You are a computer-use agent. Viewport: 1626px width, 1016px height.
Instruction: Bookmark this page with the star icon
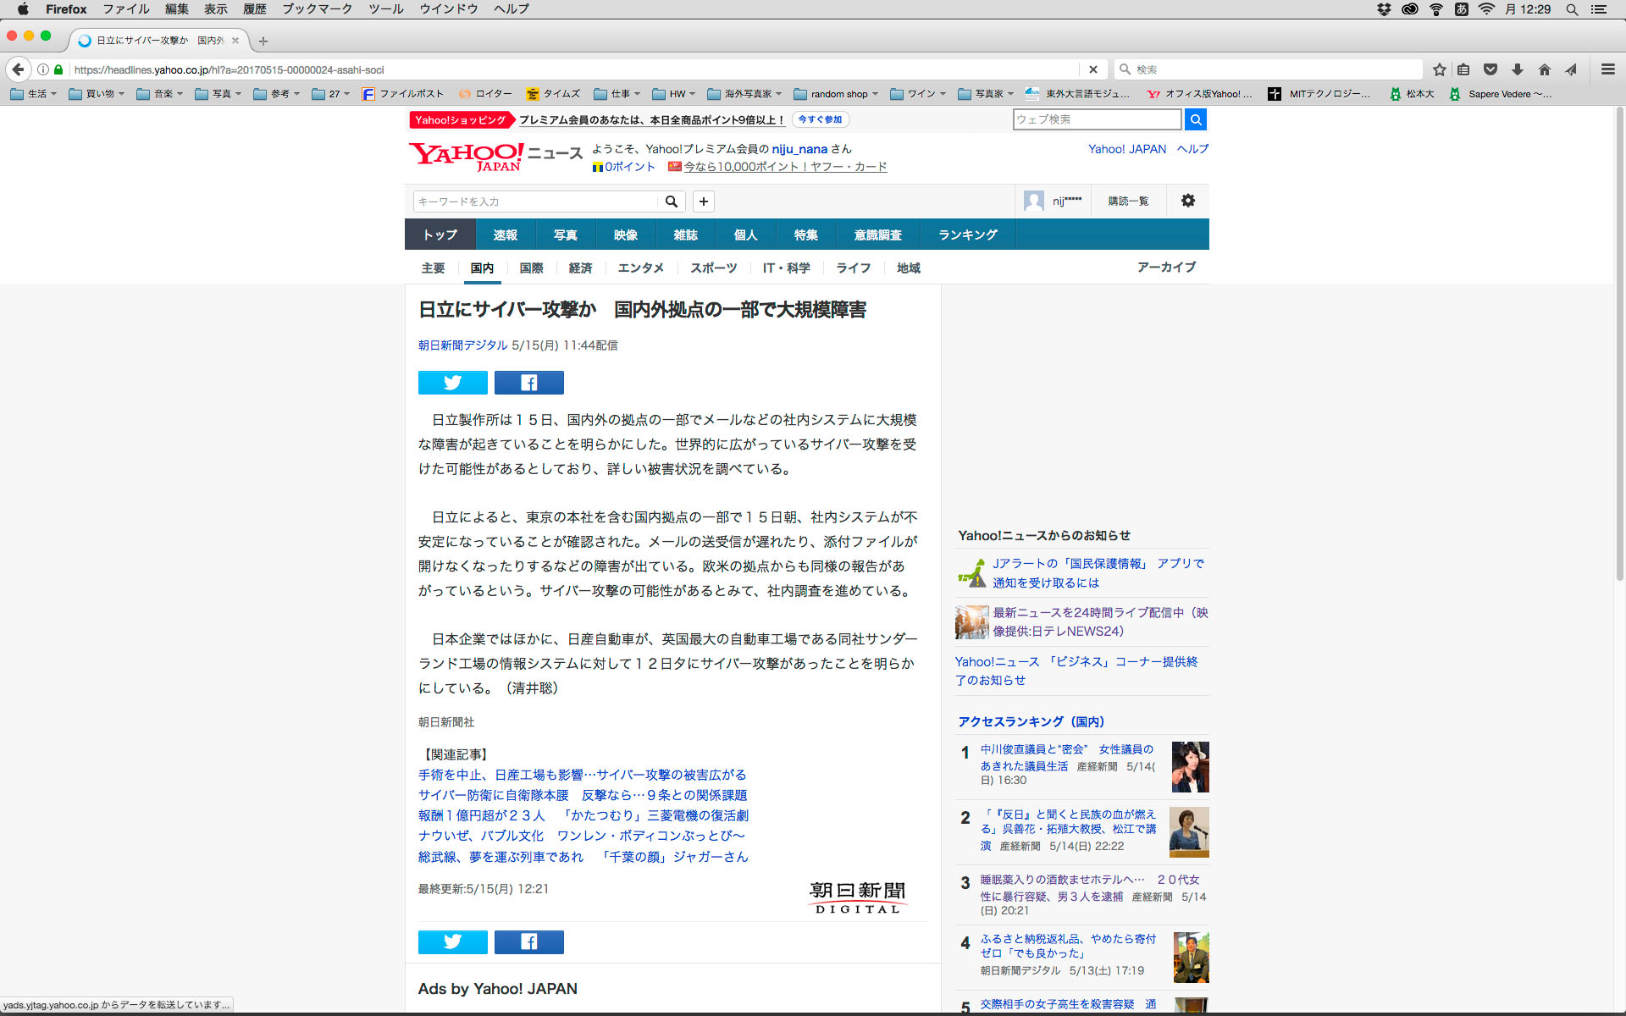[x=1439, y=69]
